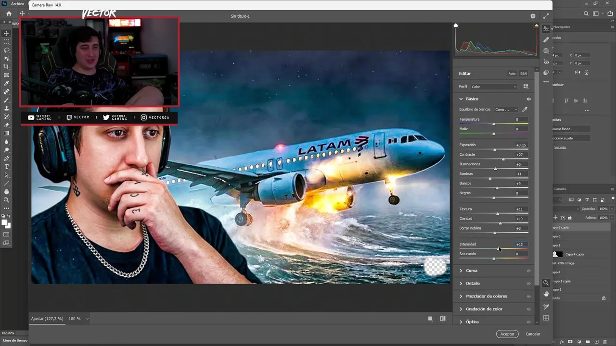Add layer style fx icon

562,342
